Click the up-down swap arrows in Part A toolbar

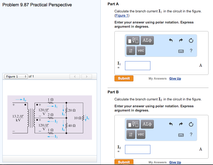pos(131,51)
